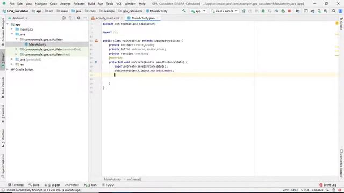
Task: Open the Build tool window
Action: pos(34,185)
